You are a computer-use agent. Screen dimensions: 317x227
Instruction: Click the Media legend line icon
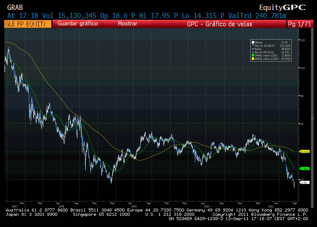point(253,49)
